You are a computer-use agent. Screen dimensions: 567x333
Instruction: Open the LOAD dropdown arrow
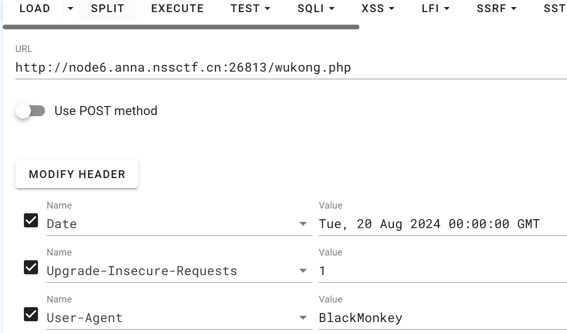pyautogui.click(x=70, y=9)
